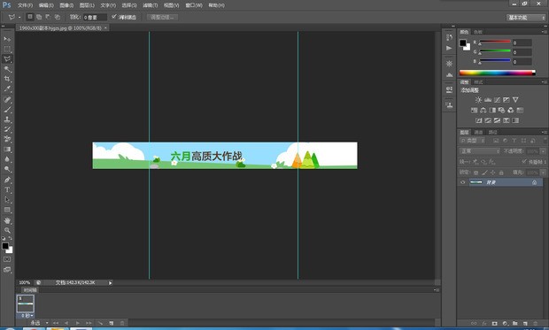Viewport: 549px width, 330px height.
Task: Choose New Selection mode in options bar
Action: pos(30,17)
